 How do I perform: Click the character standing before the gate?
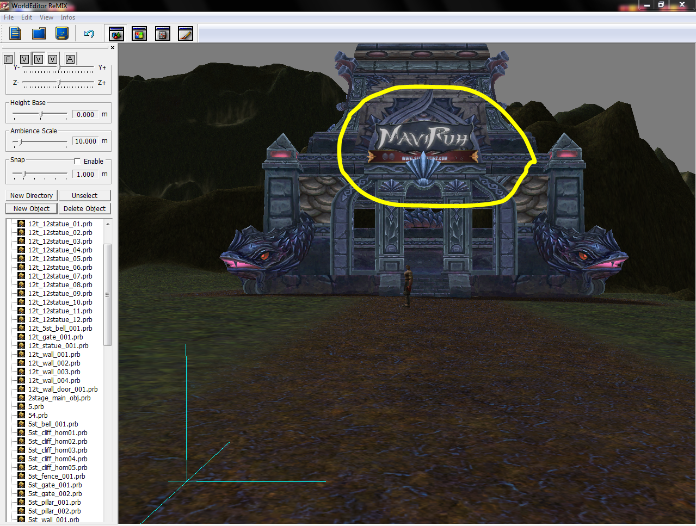(408, 286)
